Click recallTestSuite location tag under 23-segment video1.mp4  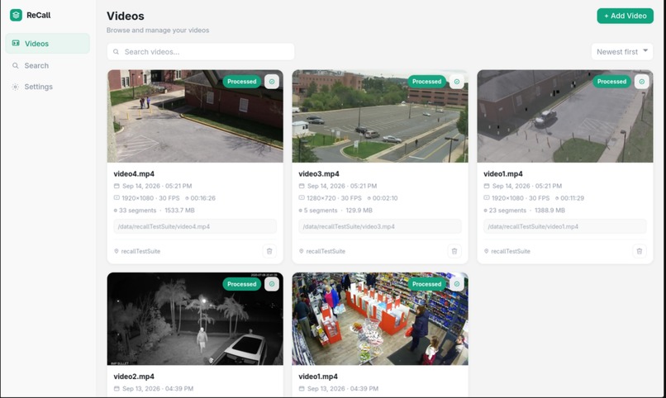pyautogui.click(x=507, y=251)
